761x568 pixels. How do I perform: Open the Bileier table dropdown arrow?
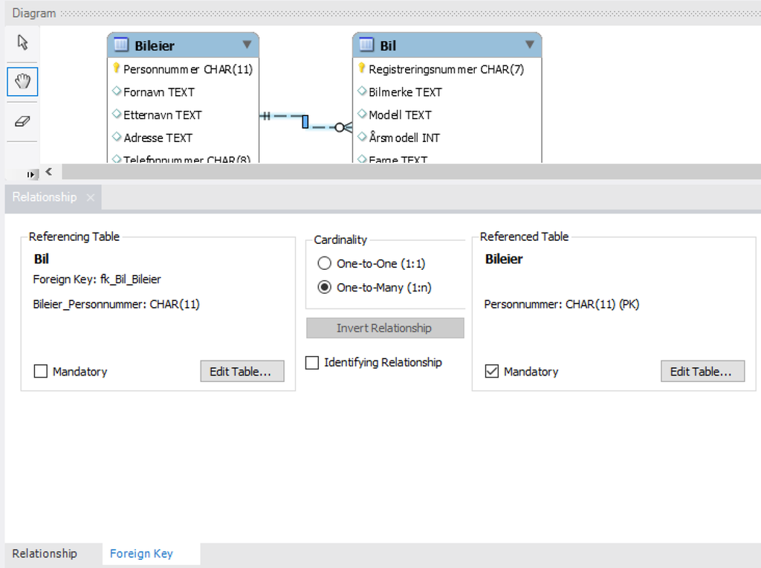coord(247,45)
